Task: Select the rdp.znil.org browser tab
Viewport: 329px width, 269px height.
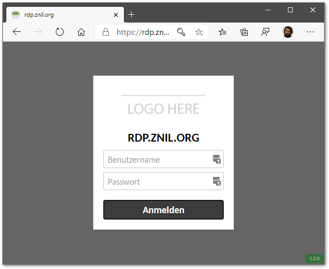Action: tap(59, 15)
